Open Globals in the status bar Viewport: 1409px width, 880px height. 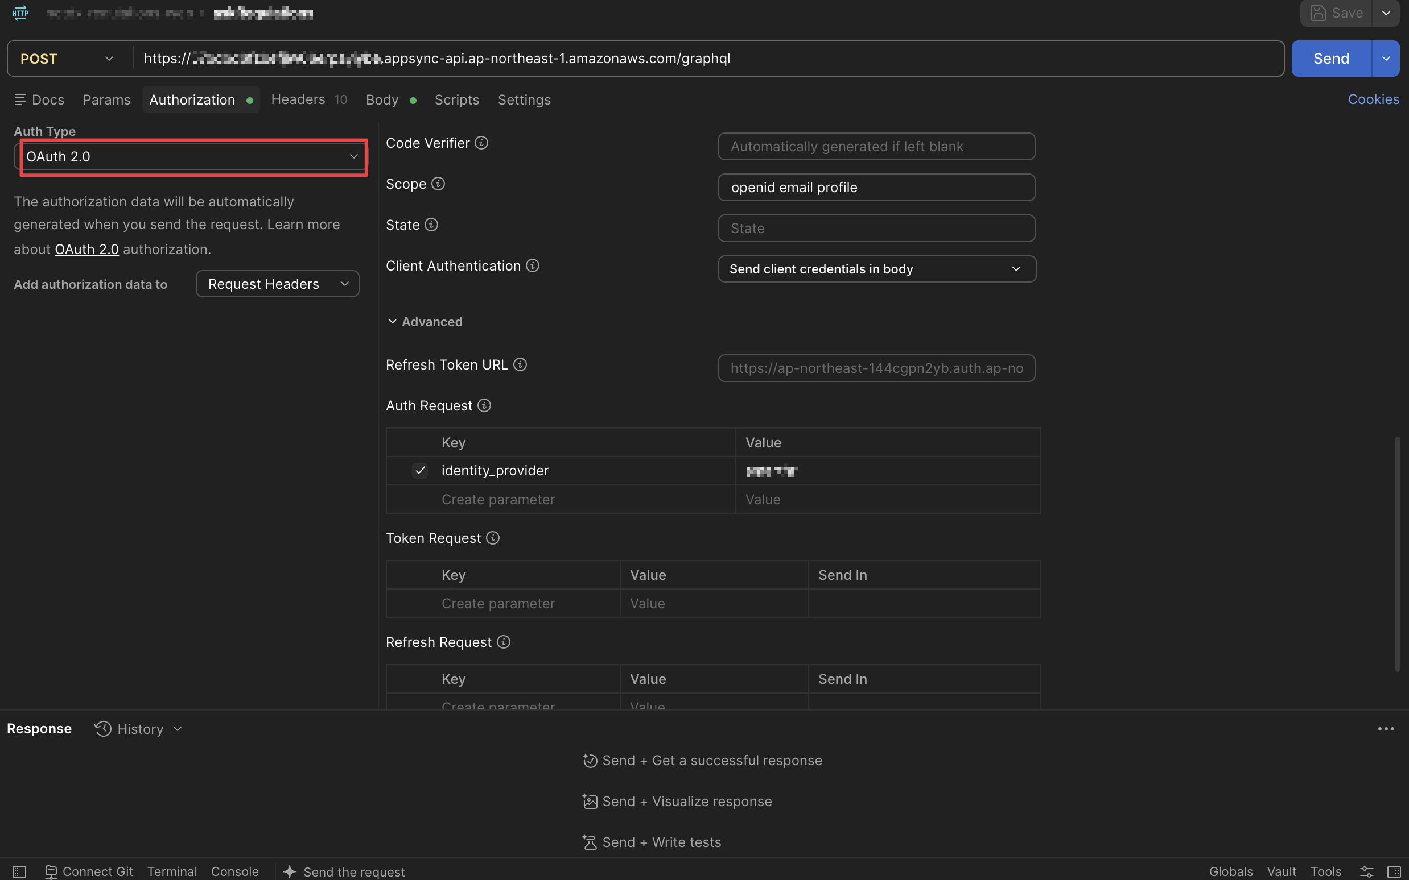tap(1231, 871)
